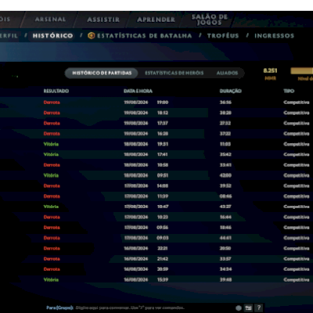This screenshot has height=313, width=313.
Task: Open the SALÃO DE JOGOS tab
Action: (210, 20)
